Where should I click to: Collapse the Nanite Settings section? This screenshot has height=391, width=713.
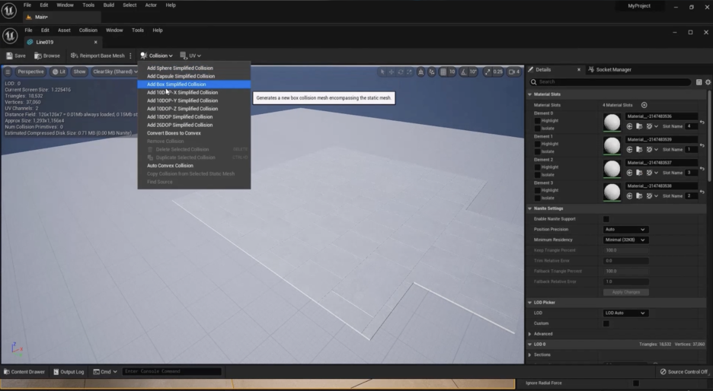point(529,208)
